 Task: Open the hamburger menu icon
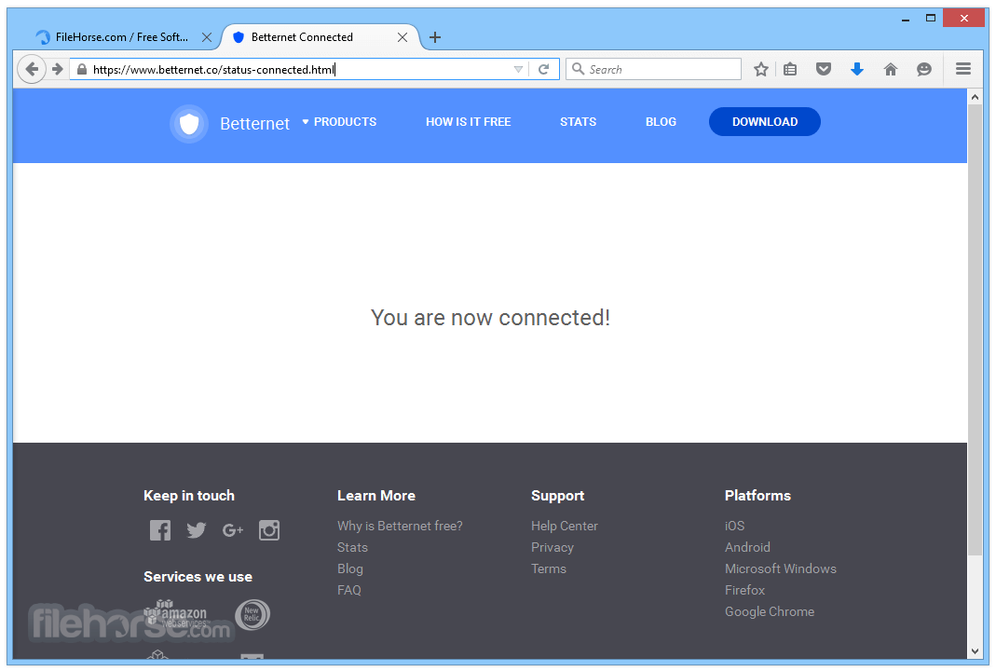963,69
